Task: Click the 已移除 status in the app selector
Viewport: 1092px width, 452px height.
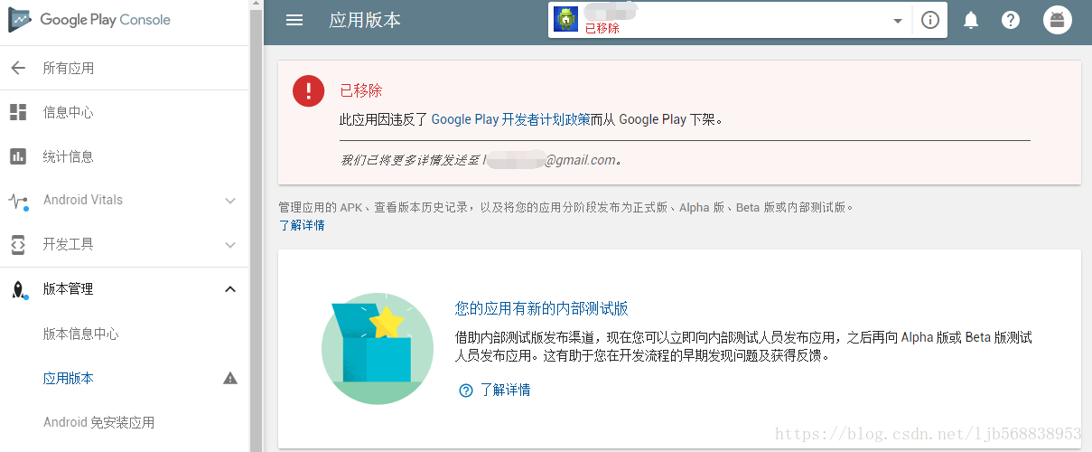Action: click(x=602, y=28)
